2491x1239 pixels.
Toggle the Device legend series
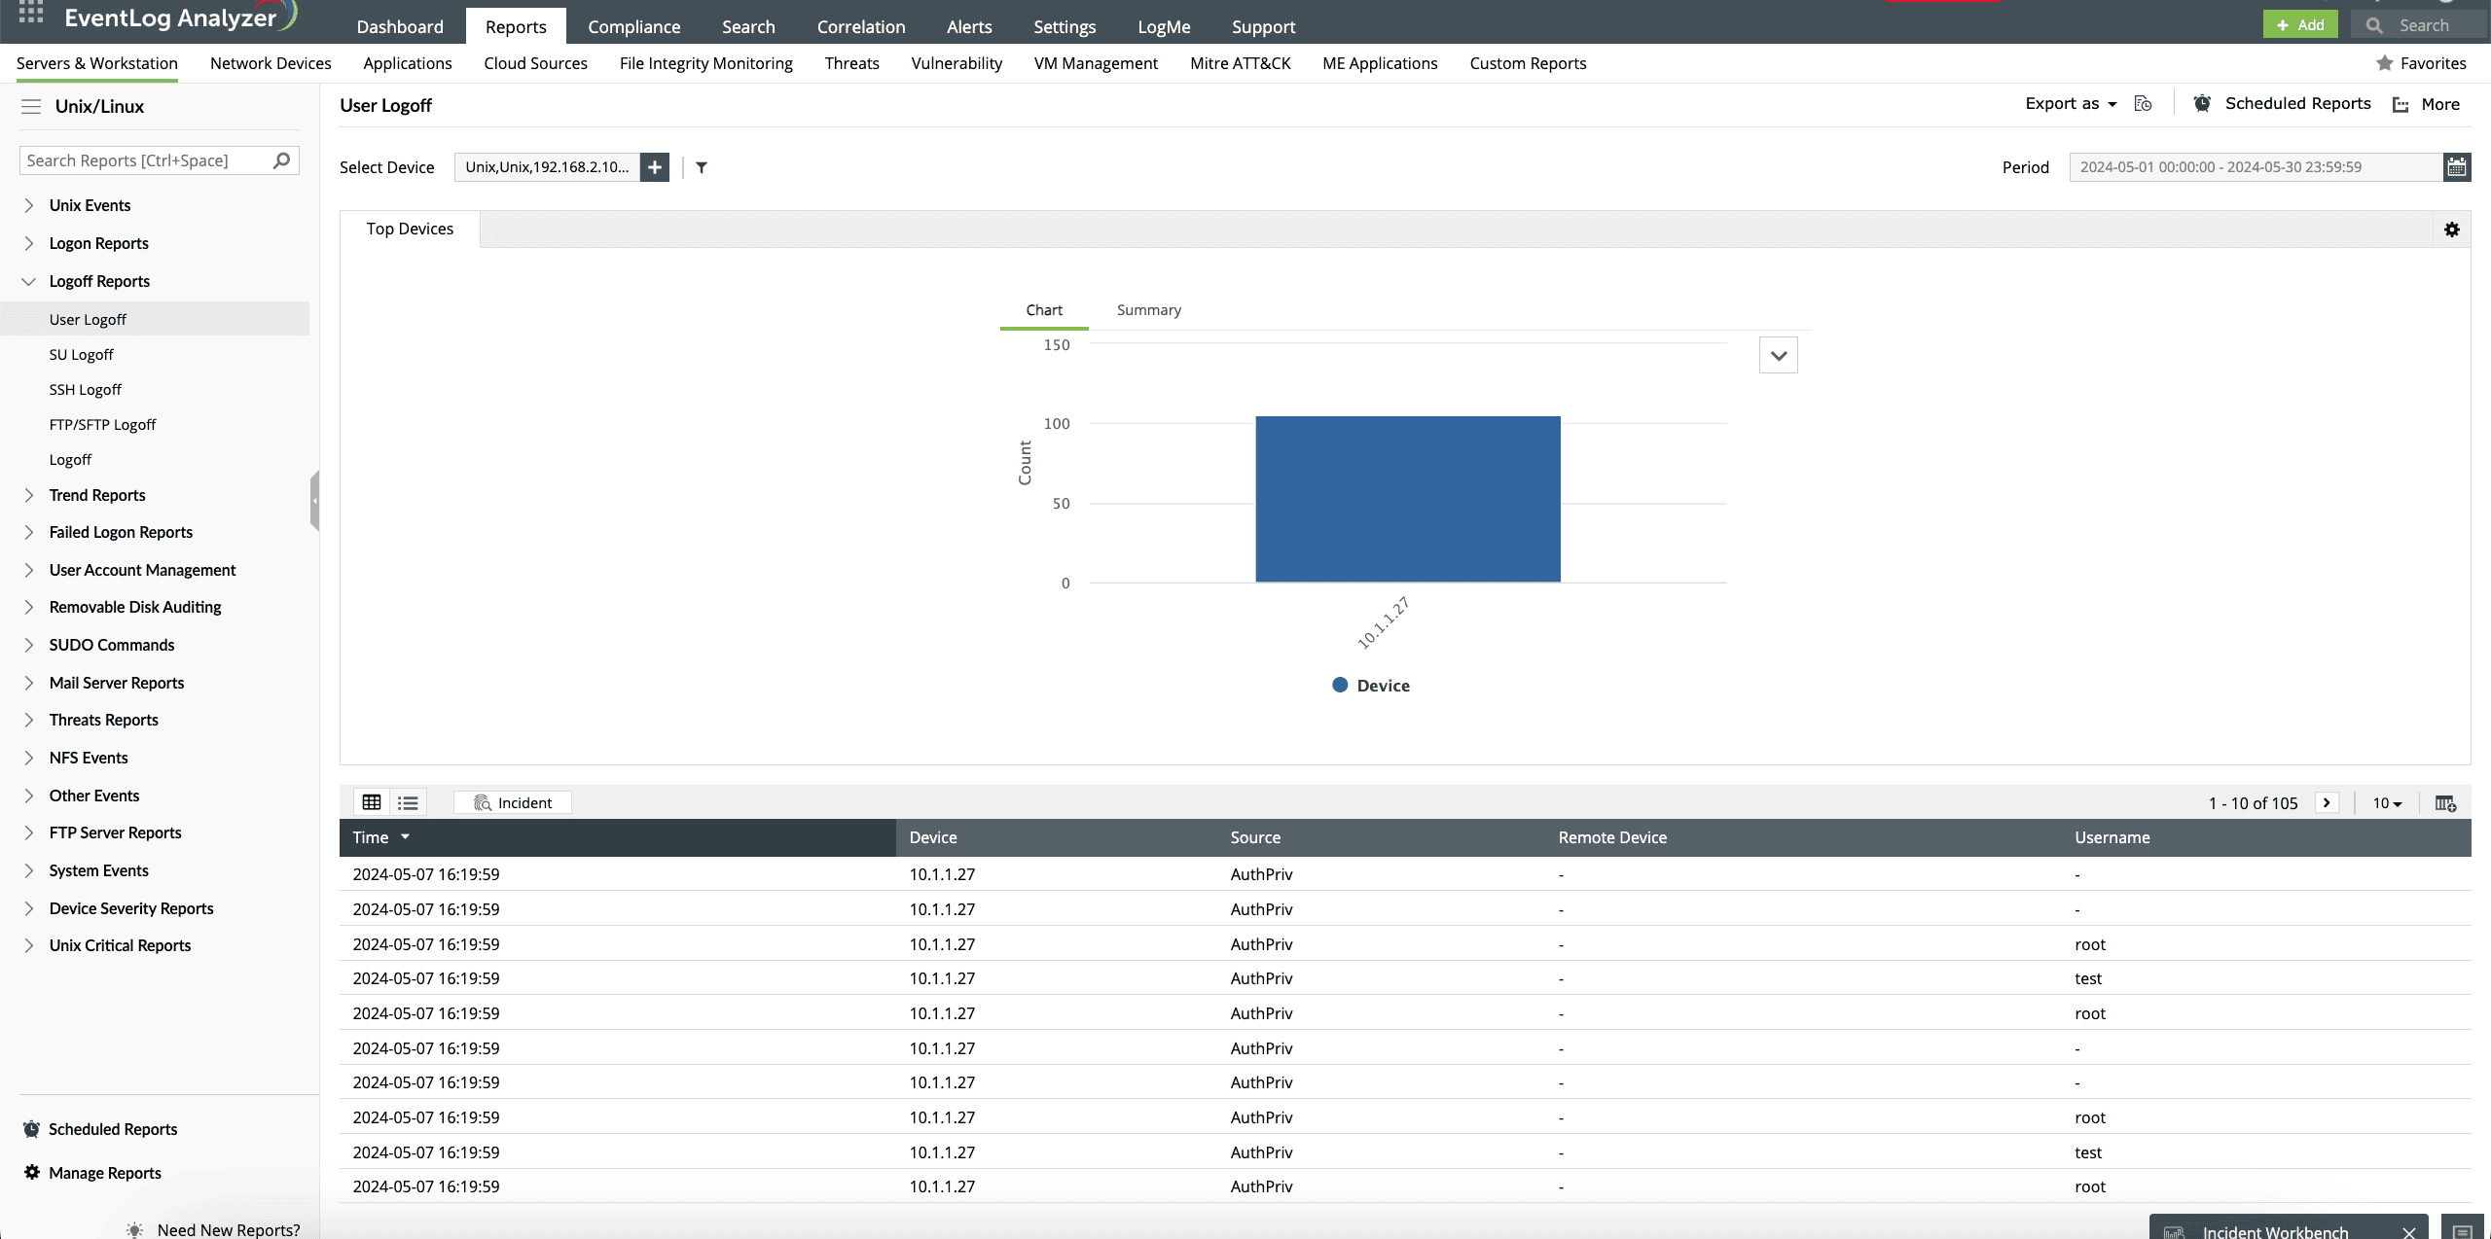coord(1370,686)
